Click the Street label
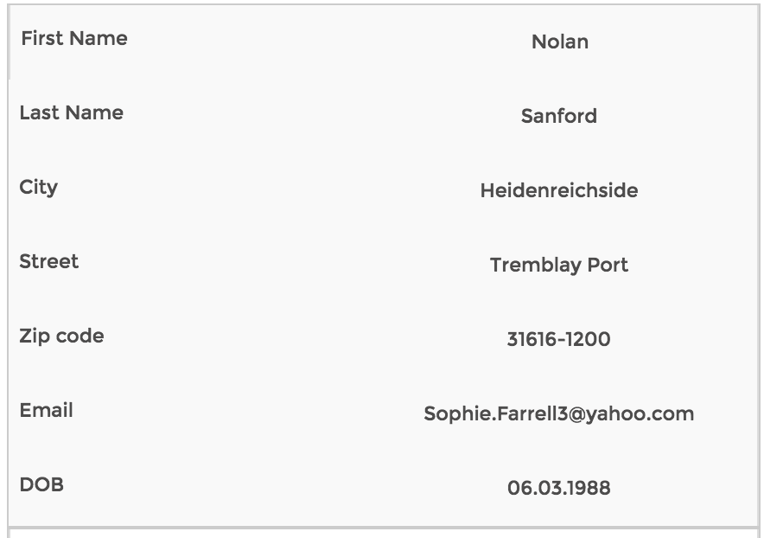 [48, 261]
